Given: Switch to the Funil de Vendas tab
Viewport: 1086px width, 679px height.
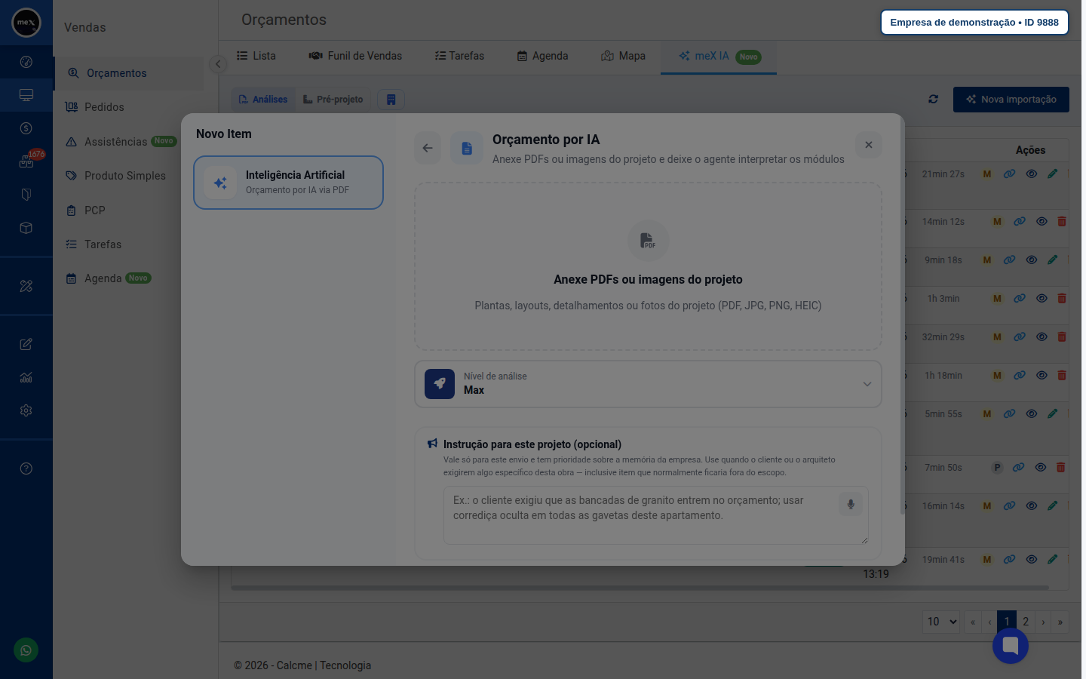Looking at the screenshot, I should (x=355, y=56).
